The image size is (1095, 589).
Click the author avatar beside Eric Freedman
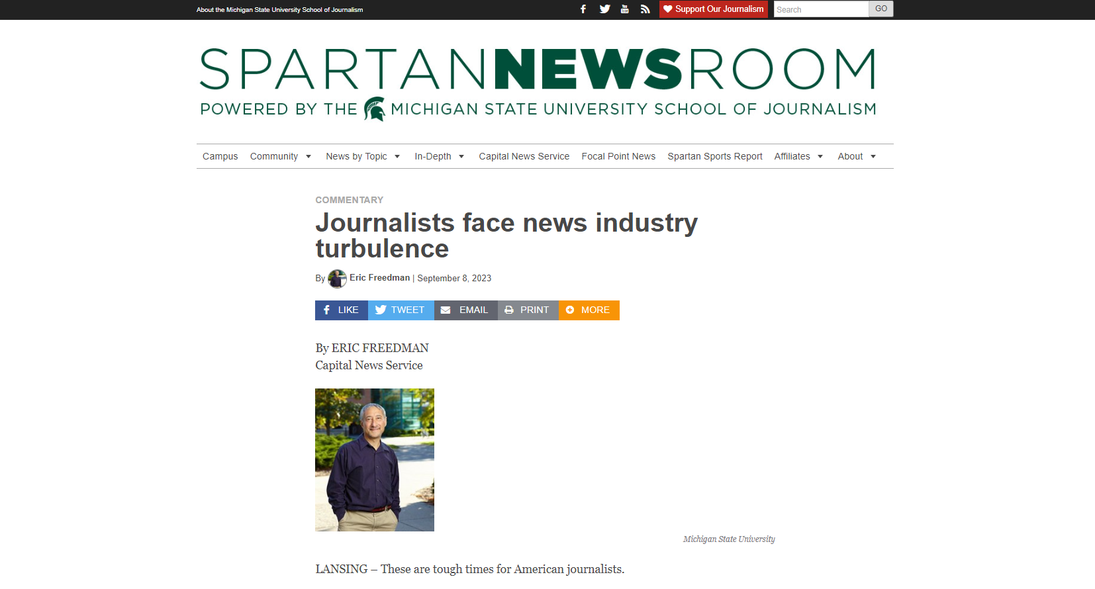pyautogui.click(x=337, y=279)
